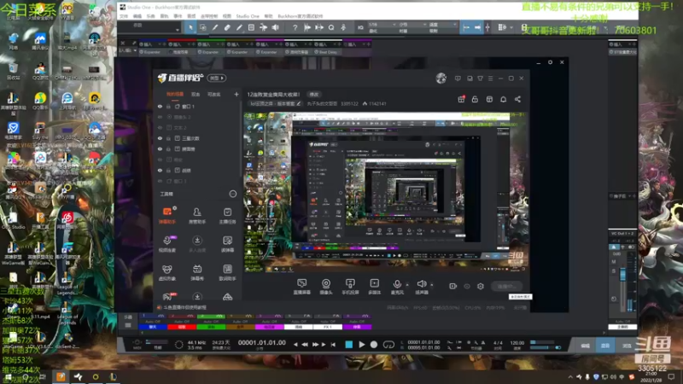This screenshot has width=683, height=384.
Task: Select the green mixer channel label
Action: tap(211, 327)
